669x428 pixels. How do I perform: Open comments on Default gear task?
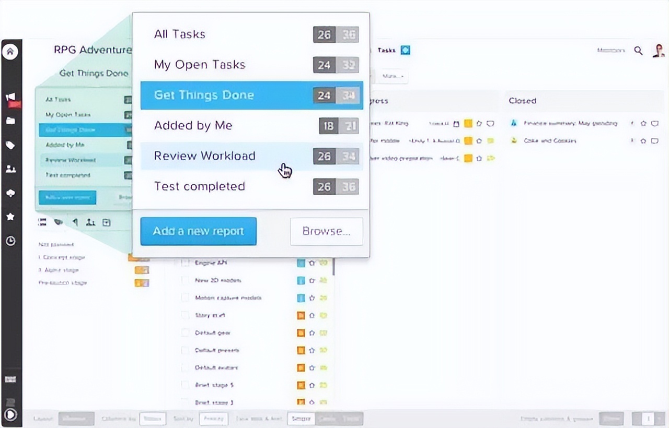[323, 333]
